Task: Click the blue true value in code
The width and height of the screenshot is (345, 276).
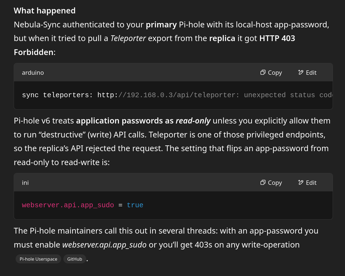Action: [135, 205]
